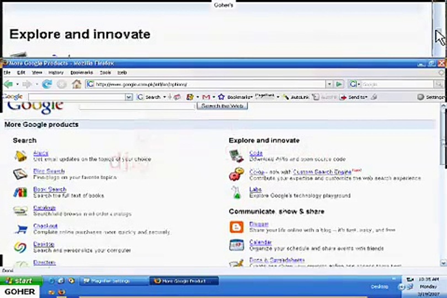Open the search engine selector dropdown

click(355, 84)
